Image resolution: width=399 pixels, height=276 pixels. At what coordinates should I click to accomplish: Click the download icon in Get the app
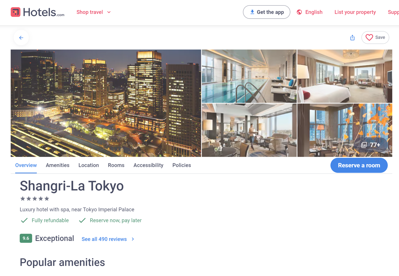tap(252, 12)
